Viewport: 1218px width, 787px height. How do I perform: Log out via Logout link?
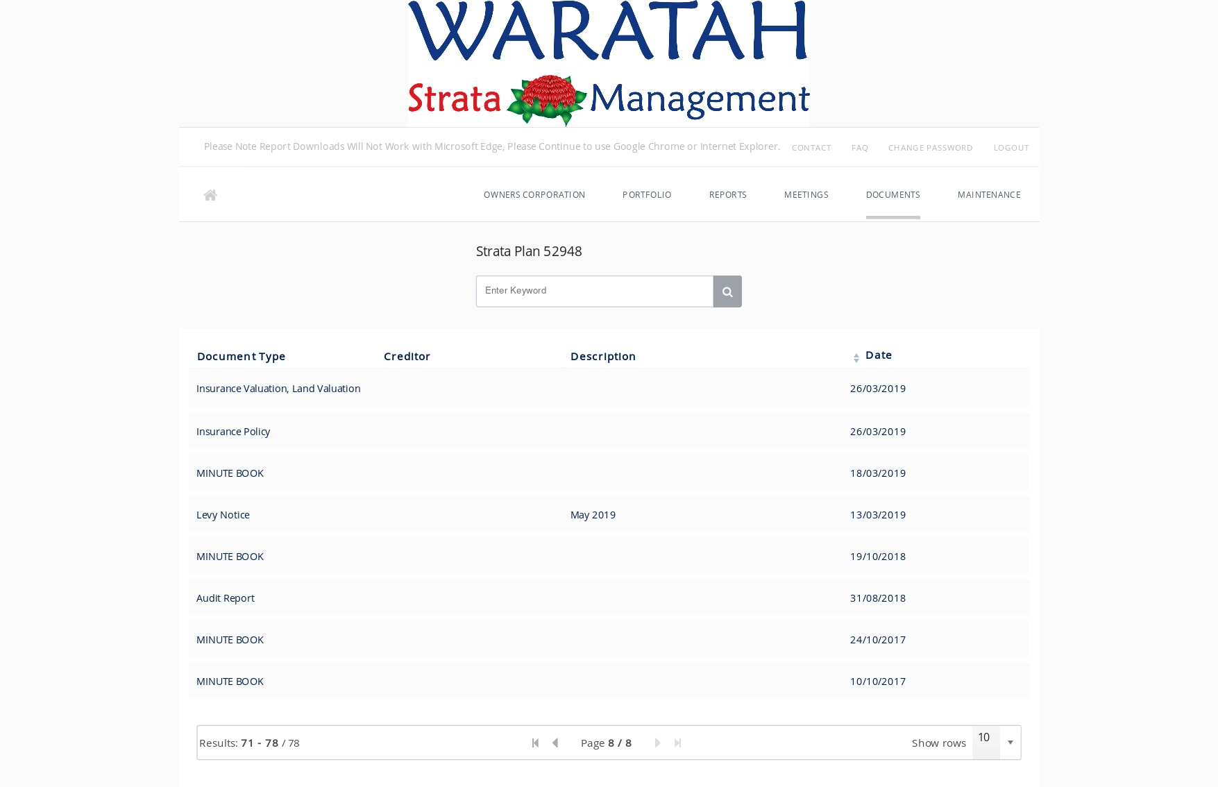[x=1011, y=148]
